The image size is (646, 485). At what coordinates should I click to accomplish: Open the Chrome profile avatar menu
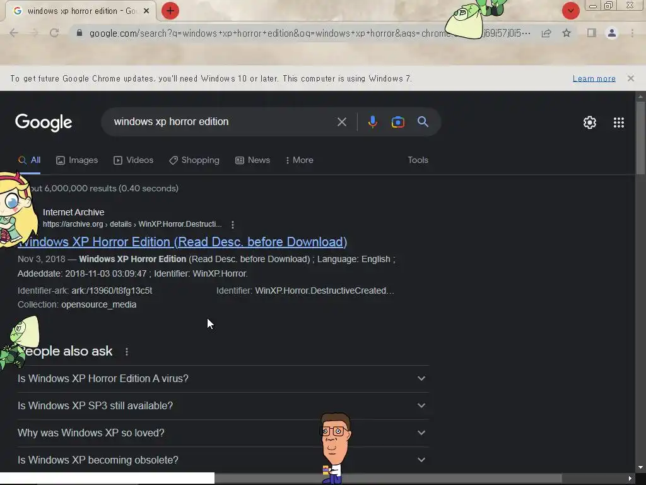click(x=612, y=33)
